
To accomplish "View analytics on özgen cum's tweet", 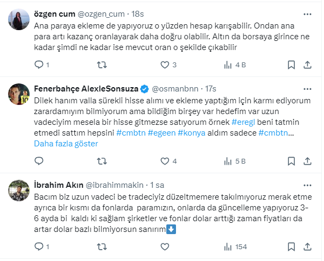I will point(228,65).
